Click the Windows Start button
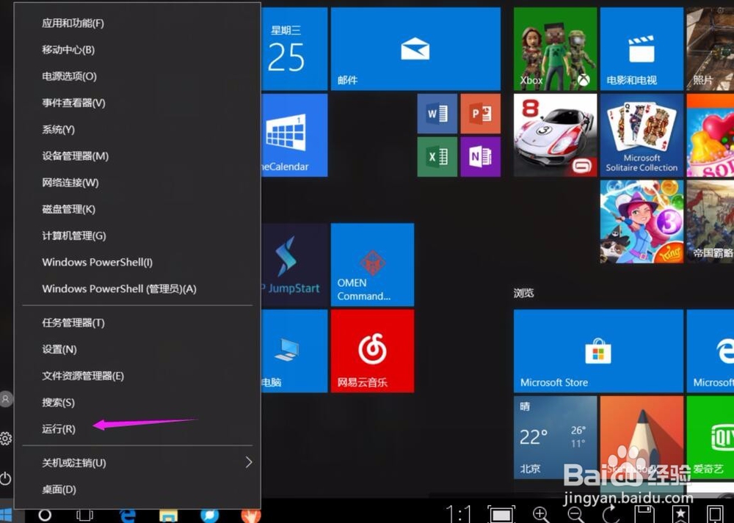The image size is (734, 523). point(6,516)
